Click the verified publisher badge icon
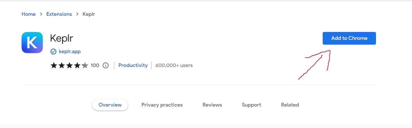The width and height of the screenshot is (412, 128). (x=53, y=51)
